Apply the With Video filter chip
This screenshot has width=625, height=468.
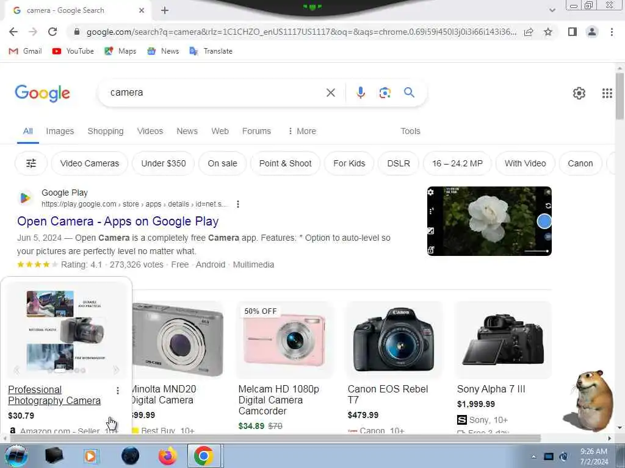525,163
